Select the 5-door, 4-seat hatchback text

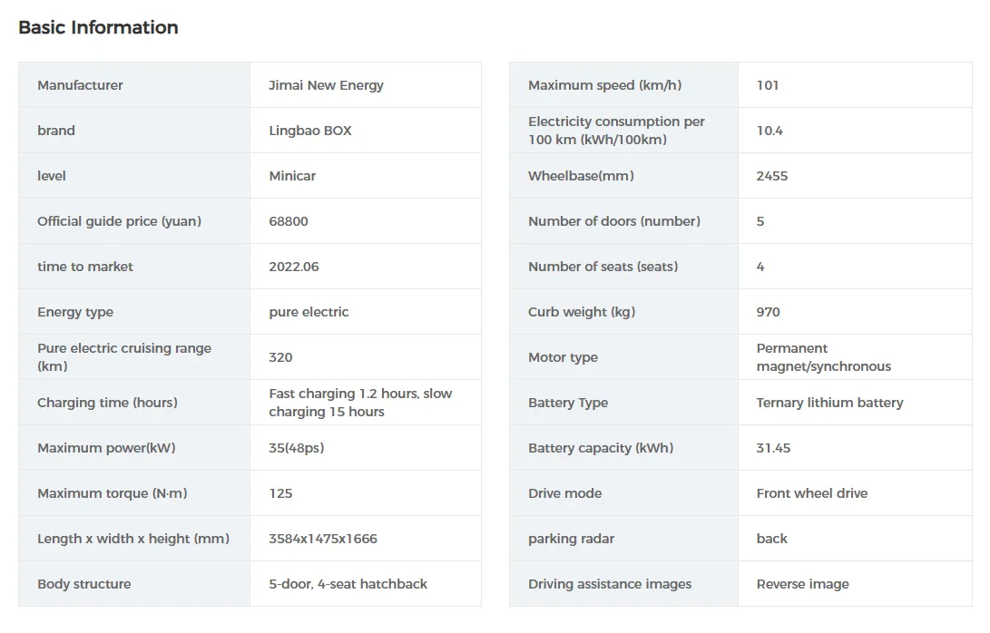348,584
